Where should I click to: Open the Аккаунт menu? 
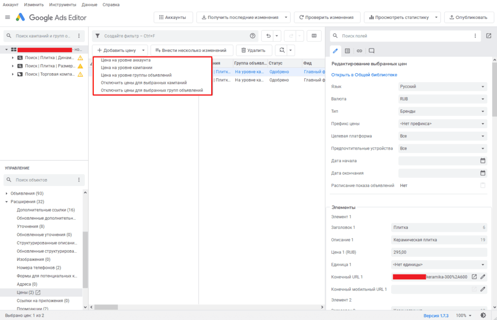pos(11,5)
